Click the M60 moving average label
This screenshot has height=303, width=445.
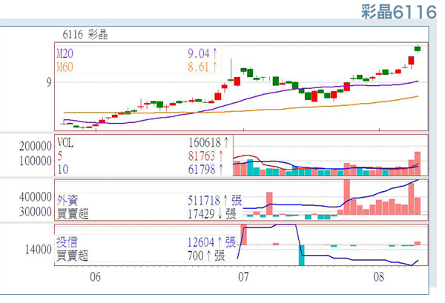66,66
